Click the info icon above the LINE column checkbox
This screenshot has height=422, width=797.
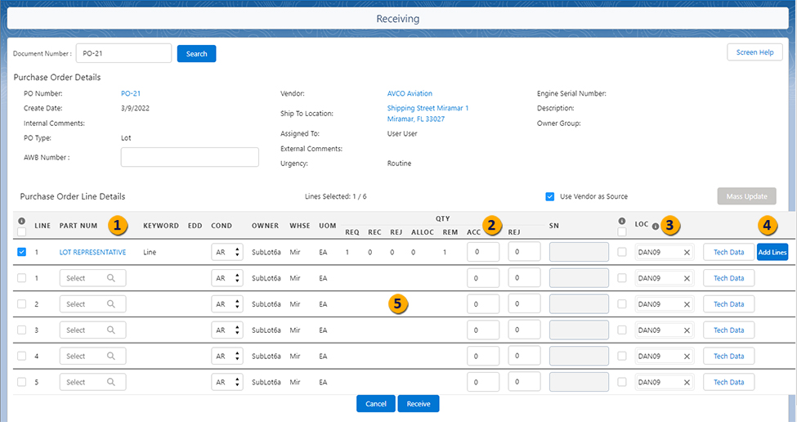point(21,221)
